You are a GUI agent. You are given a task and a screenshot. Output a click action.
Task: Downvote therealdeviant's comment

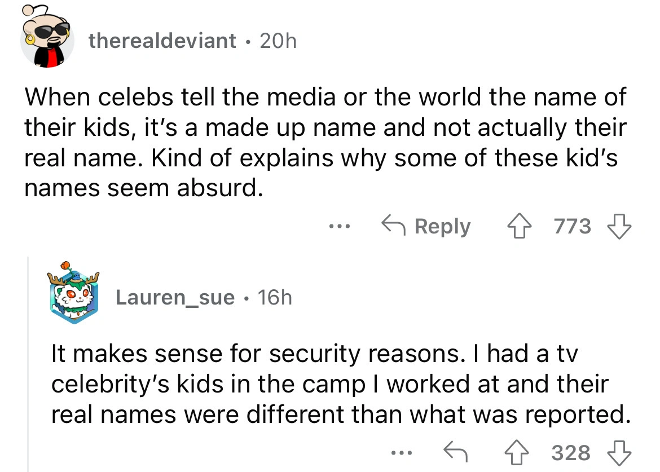point(618,226)
